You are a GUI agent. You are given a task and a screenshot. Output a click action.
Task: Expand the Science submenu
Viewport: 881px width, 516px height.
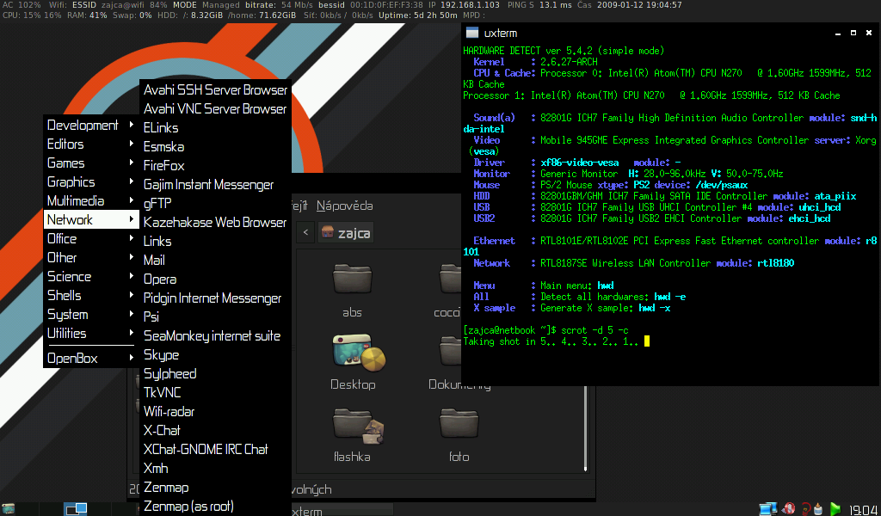[x=89, y=276]
